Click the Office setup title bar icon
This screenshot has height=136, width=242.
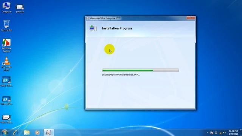87,19
